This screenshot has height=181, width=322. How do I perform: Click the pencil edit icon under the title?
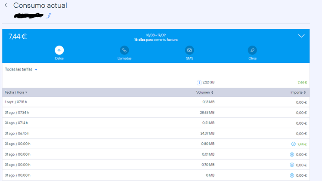(x=49, y=16)
